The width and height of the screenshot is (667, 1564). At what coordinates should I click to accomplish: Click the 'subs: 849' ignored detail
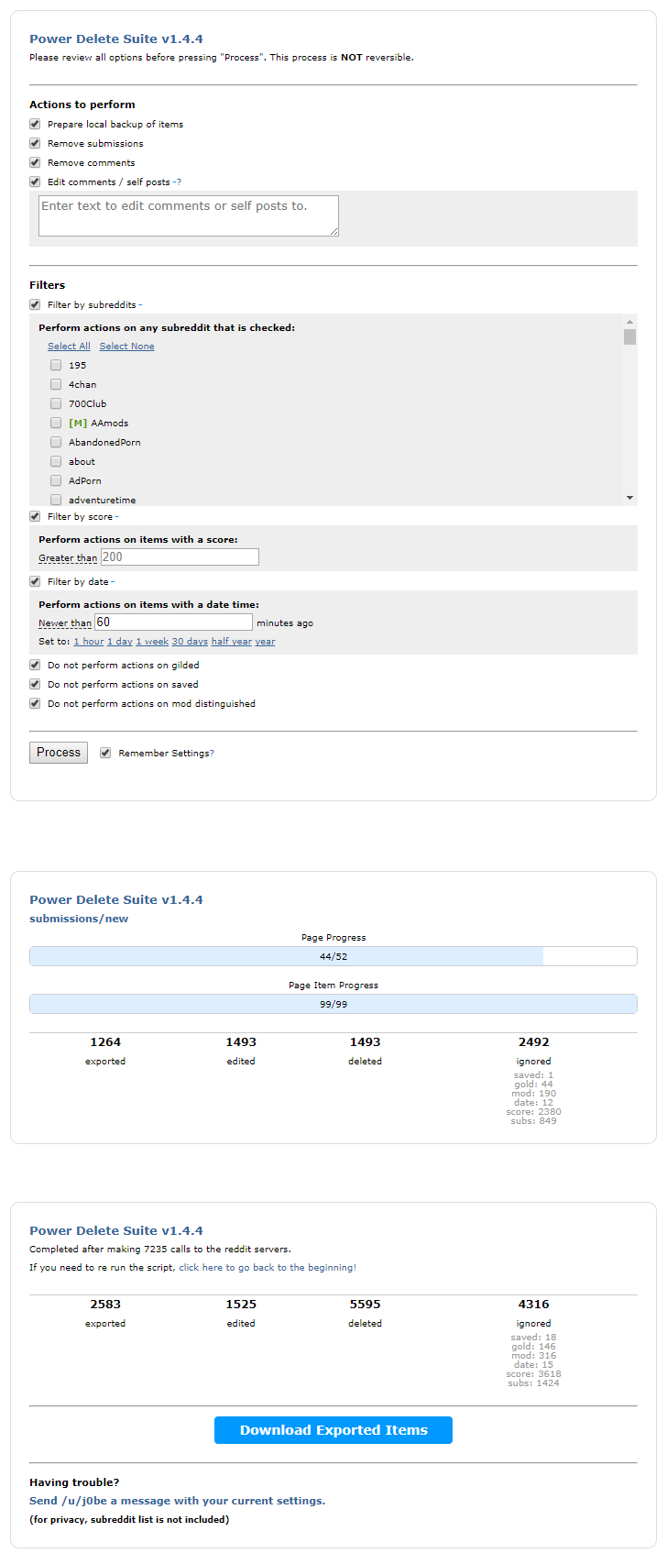[533, 1121]
